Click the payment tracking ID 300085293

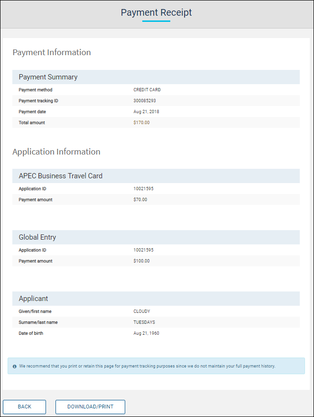(145, 101)
